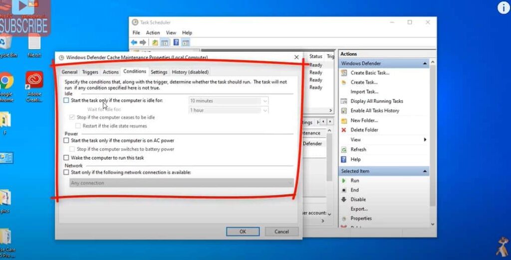
Task: Click the green Run icon
Action: [x=343, y=181]
